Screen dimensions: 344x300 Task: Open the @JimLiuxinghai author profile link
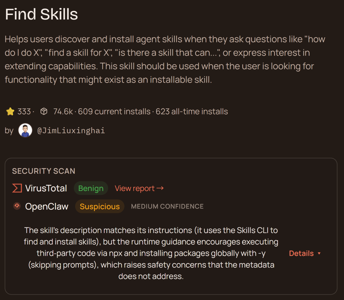click(x=71, y=131)
